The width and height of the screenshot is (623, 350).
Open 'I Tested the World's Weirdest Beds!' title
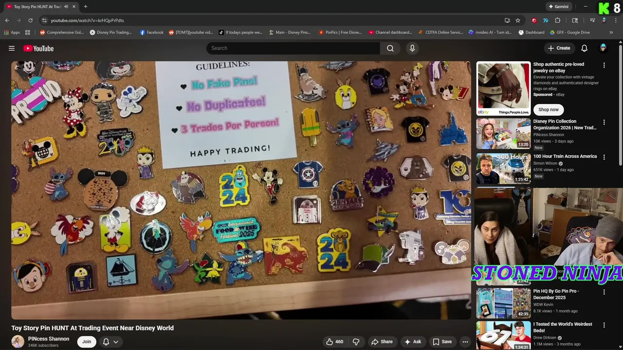point(563,327)
